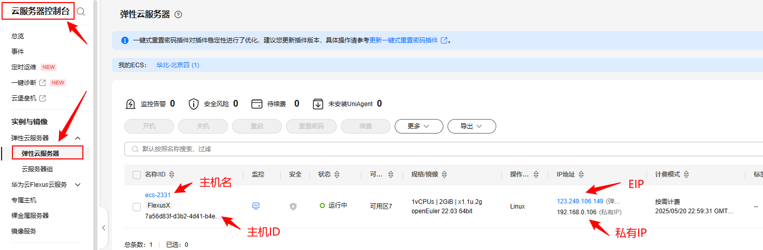Click the image text openEuler 22.03 64bit
763x250 pixels.
[442, 211]
